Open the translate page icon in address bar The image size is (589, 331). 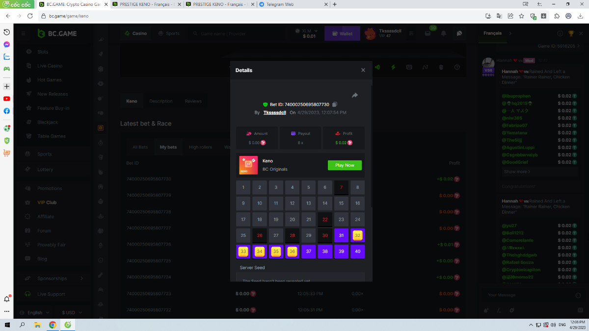499,16
